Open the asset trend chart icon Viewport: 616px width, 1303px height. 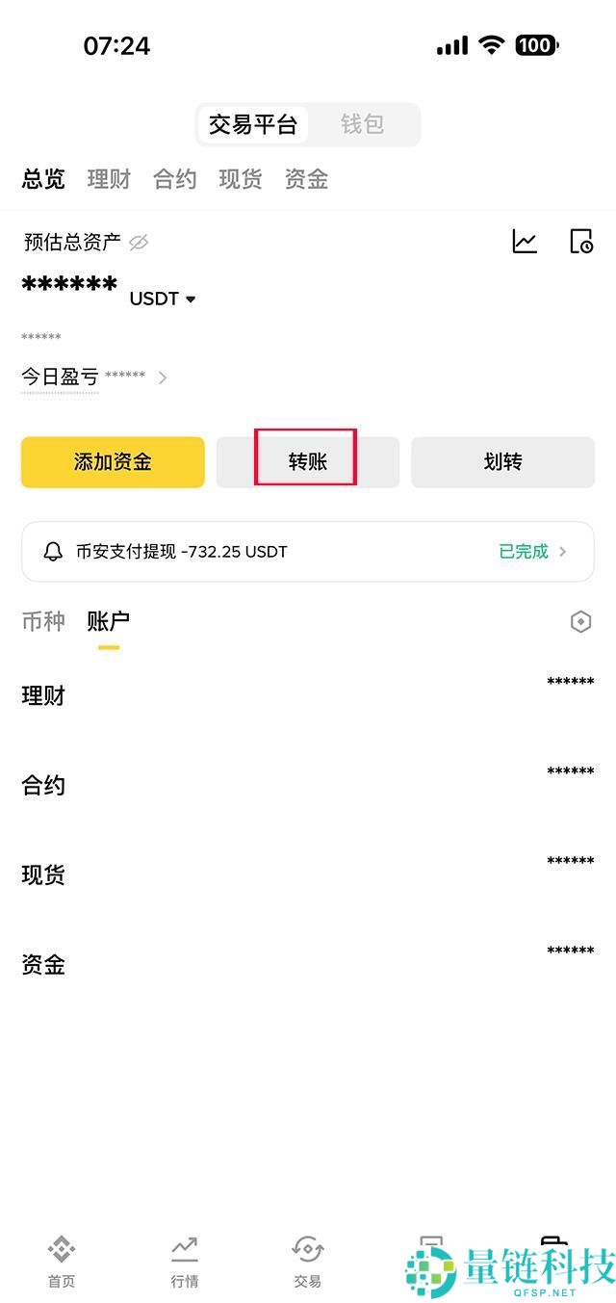click(x=525, y=242)
